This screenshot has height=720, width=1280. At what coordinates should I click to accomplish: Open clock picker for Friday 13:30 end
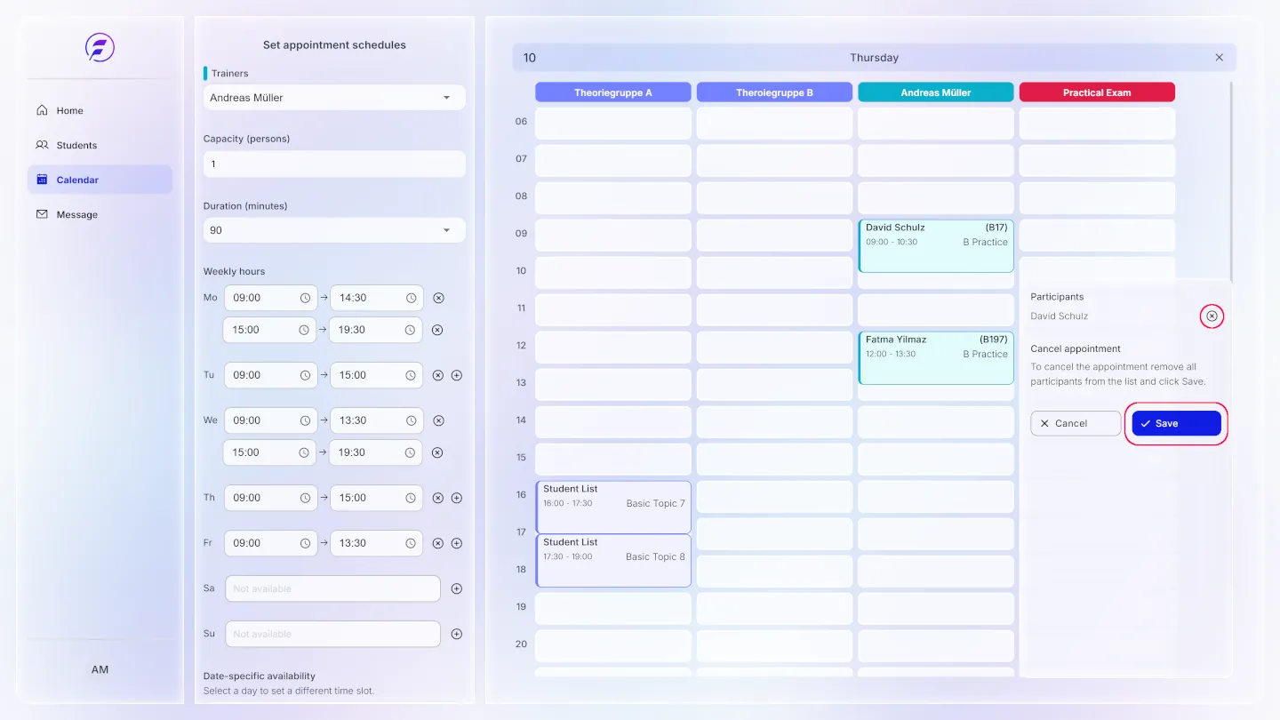point(411,543)
